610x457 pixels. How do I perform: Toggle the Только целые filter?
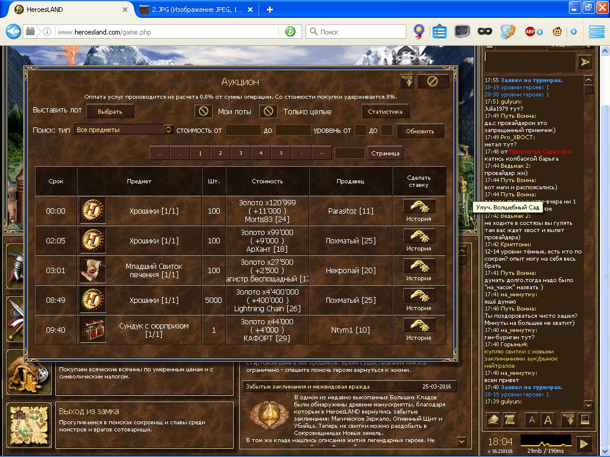[269, 111]
